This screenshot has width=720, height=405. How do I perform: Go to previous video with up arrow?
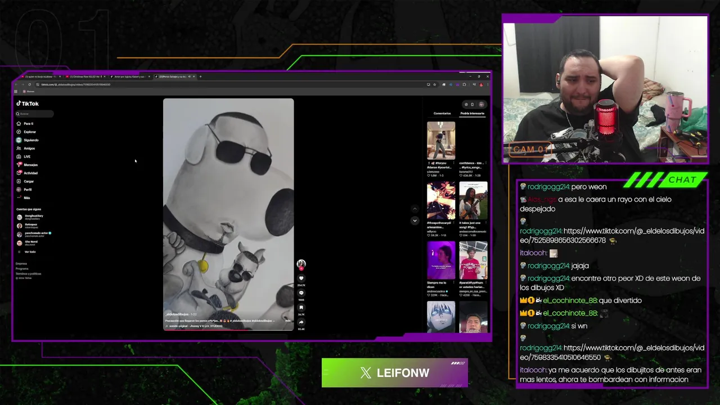415,209
